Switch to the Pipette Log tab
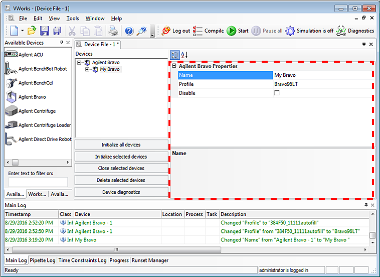380x277 pixels. (x=43, y=260)
